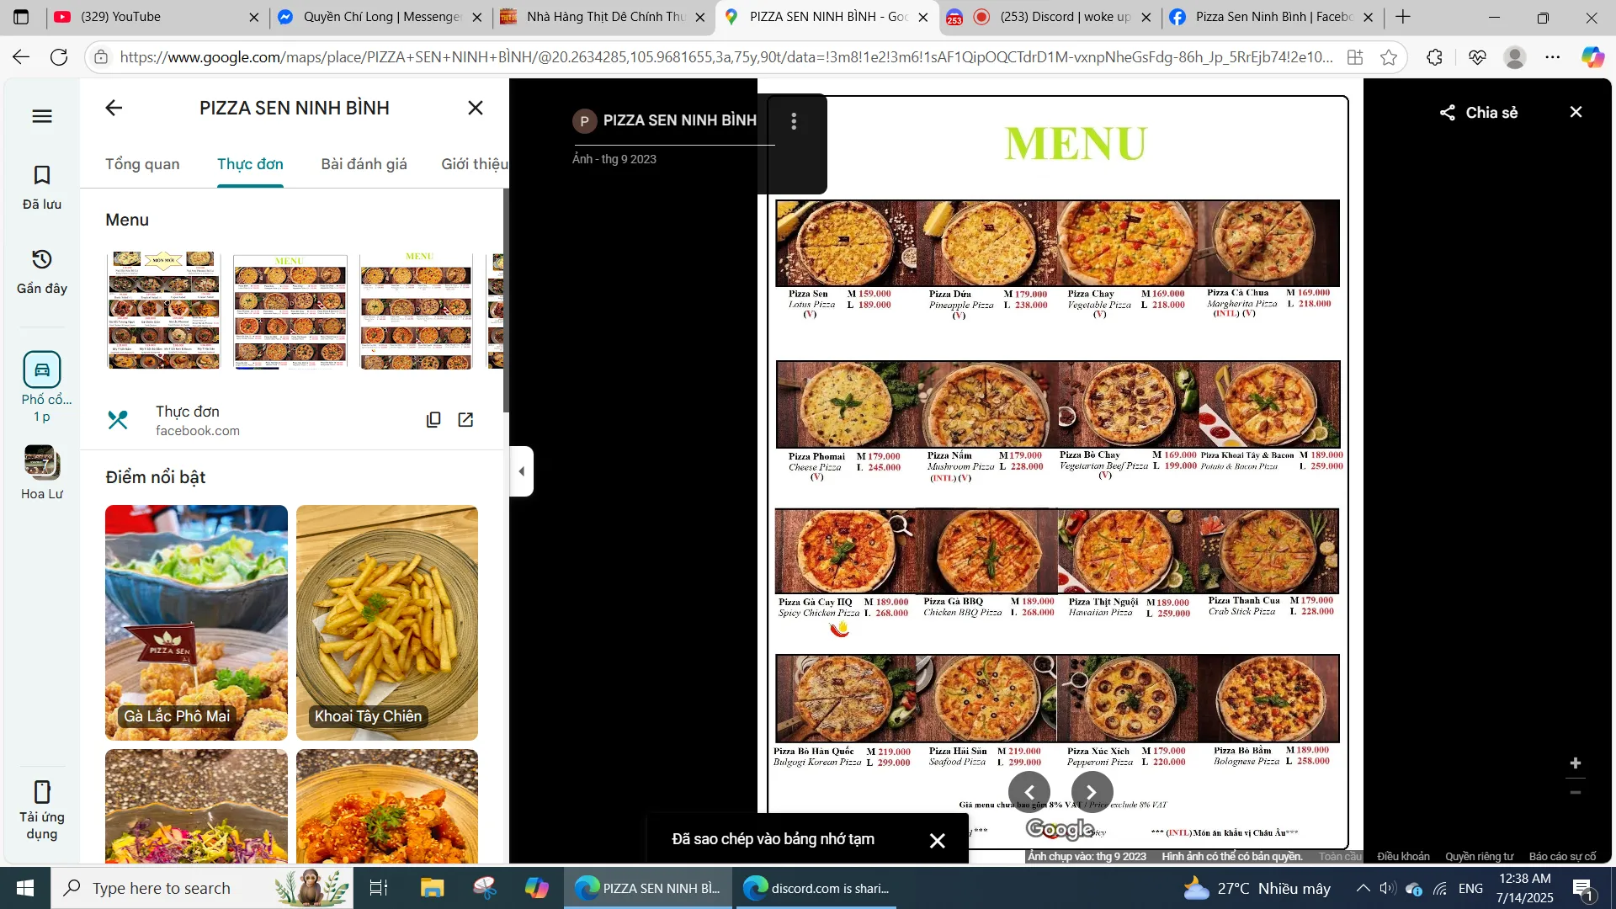Go back to the previous page
Screen dimensions: 1616x909
[x=21, y=57]
